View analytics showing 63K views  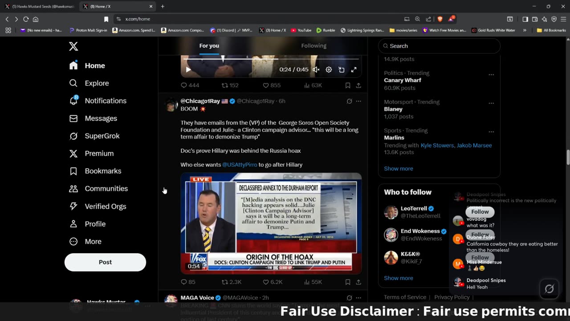pyautogui.click(x=313, y=85)
